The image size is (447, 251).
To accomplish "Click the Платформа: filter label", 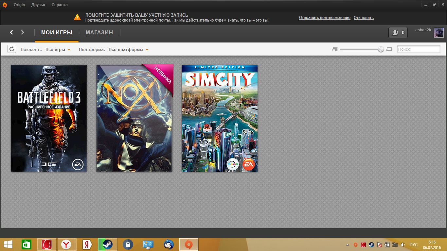I will 92,50.
